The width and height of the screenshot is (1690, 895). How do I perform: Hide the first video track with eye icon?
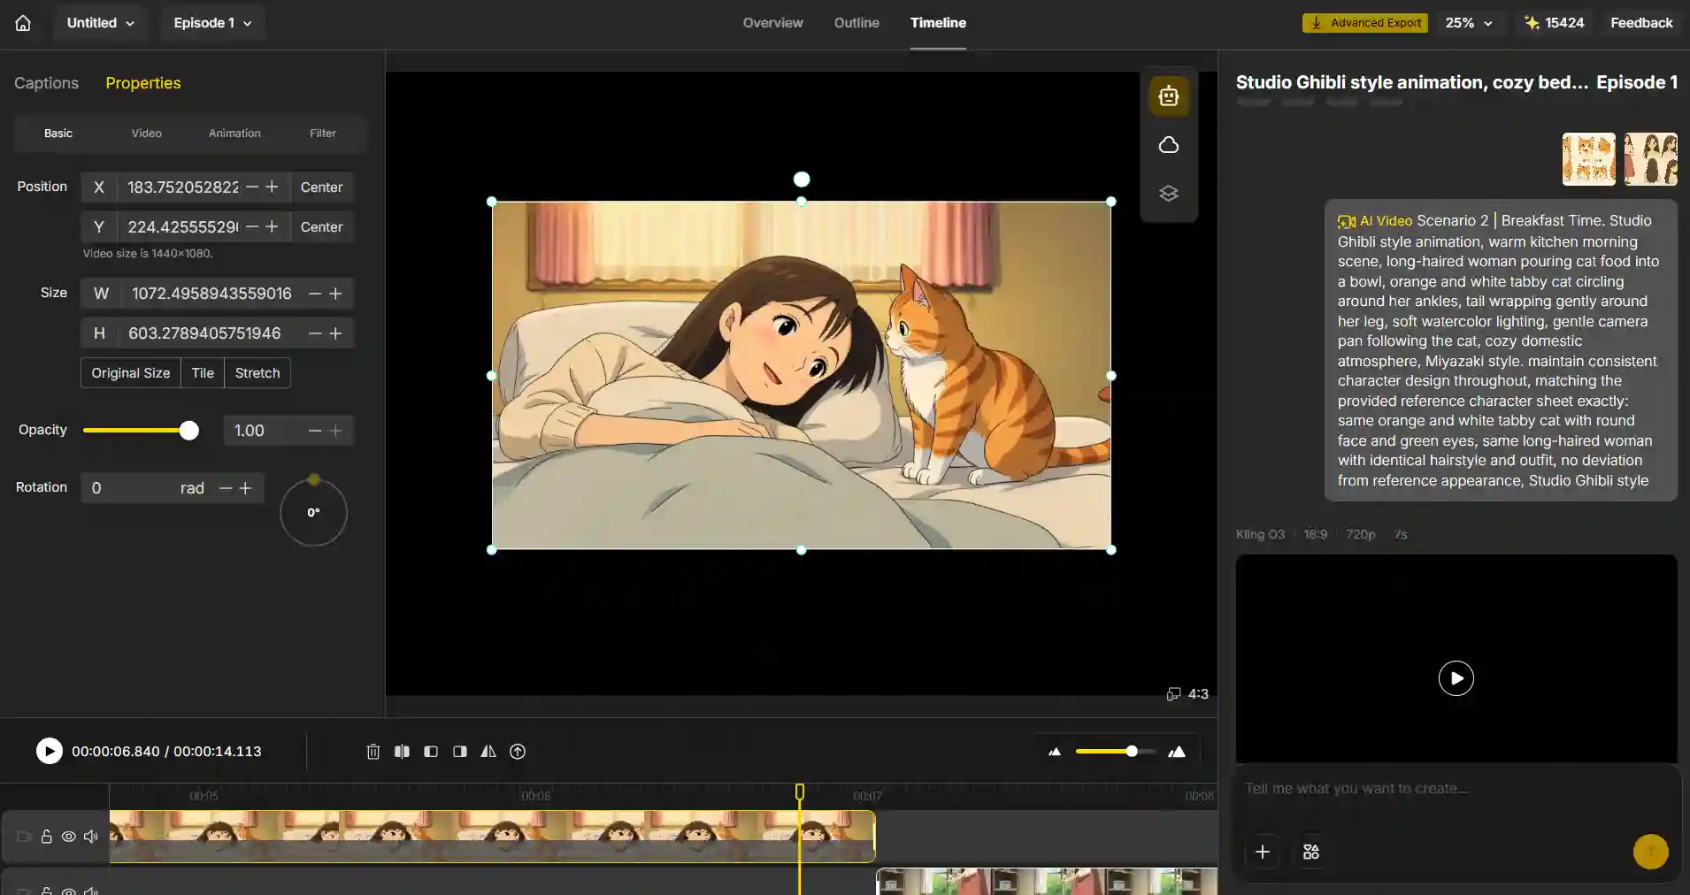tap(68, 836)
